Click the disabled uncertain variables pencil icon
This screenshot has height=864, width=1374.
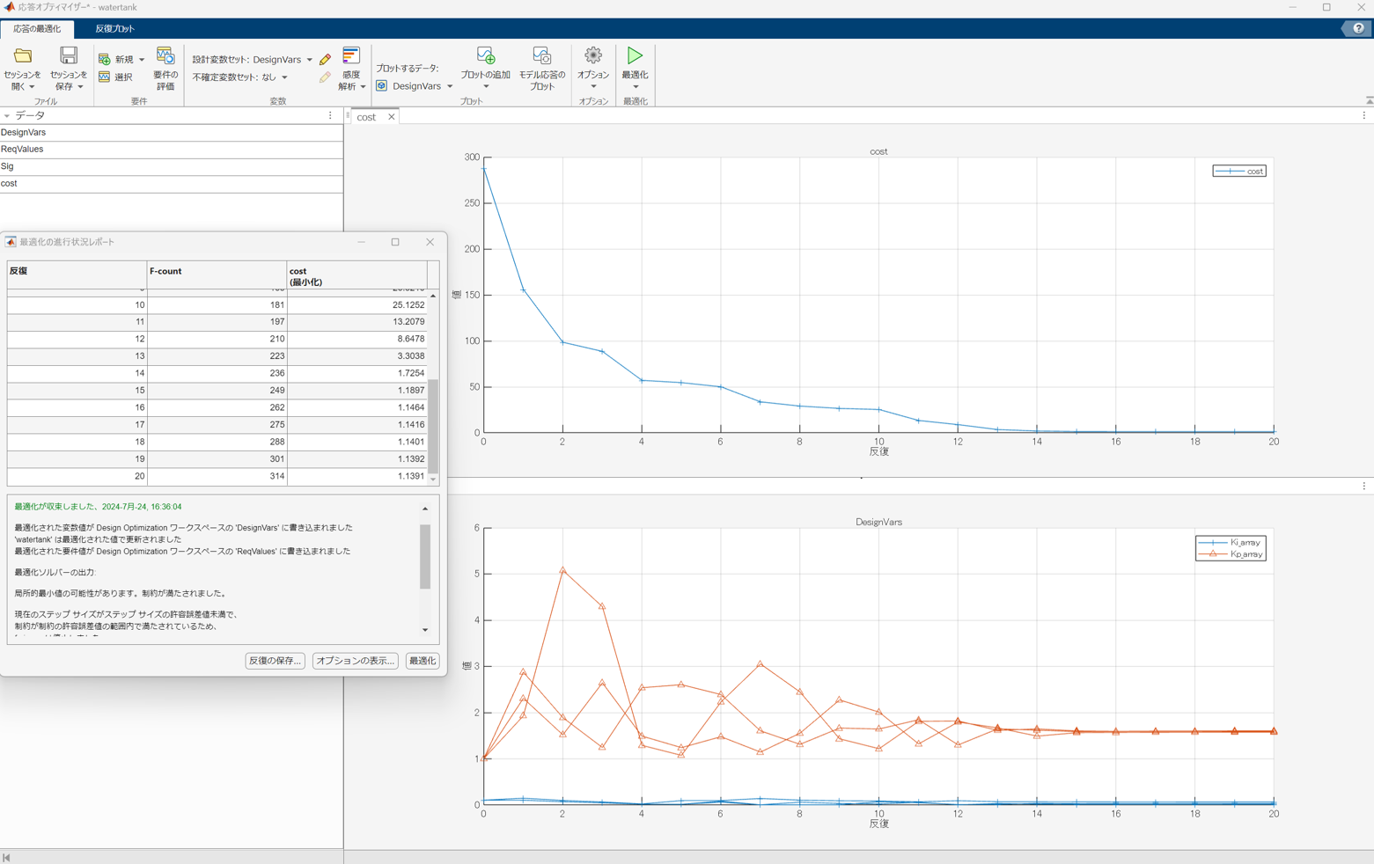[326, 77]
